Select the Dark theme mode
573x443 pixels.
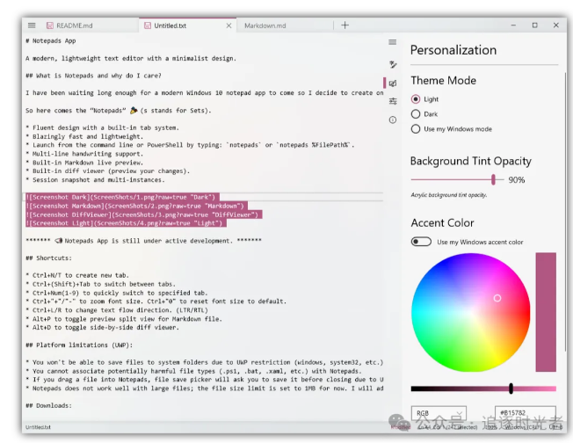416,114
